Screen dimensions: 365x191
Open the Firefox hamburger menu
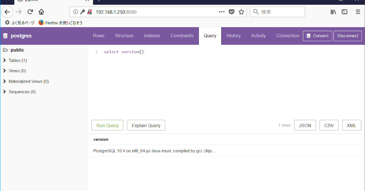[358, 12]
